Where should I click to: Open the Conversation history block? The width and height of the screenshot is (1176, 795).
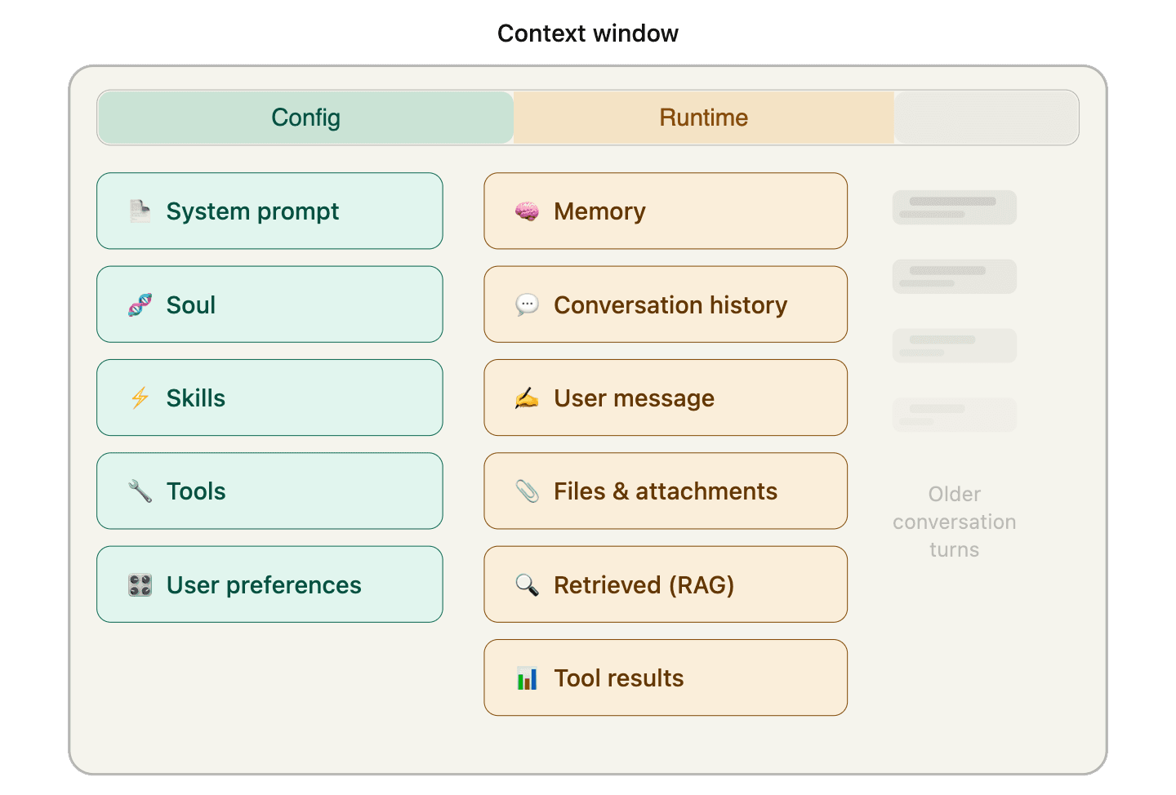(665, 304)
